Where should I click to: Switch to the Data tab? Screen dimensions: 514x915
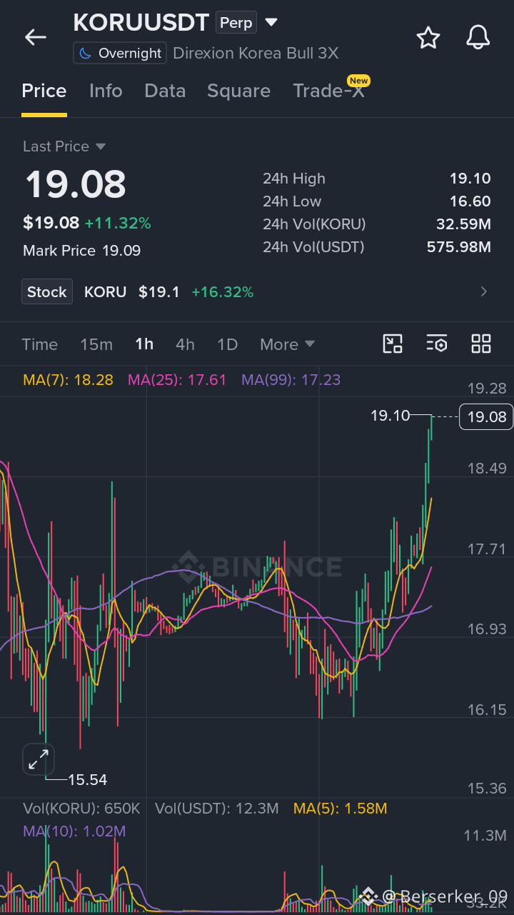(165, 91)
